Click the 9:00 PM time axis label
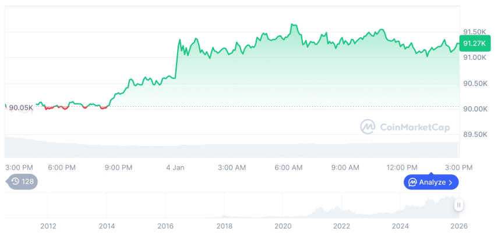Viewport: 501px width, 233px height. (118, 167)
